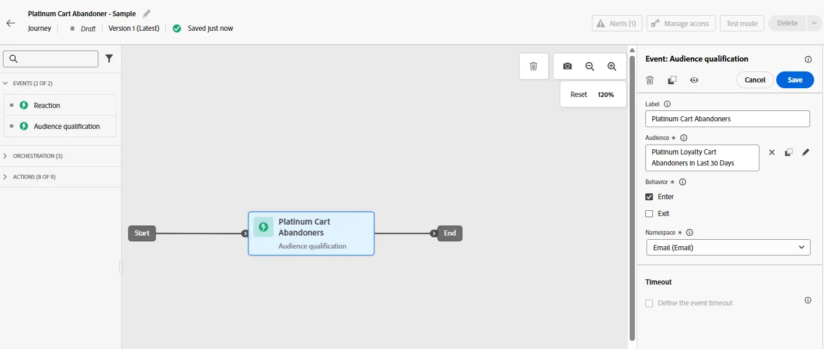824x349 pixels.
Task: Open Alerts (1)
Action: pyautogui.click(x=617, y=23)
